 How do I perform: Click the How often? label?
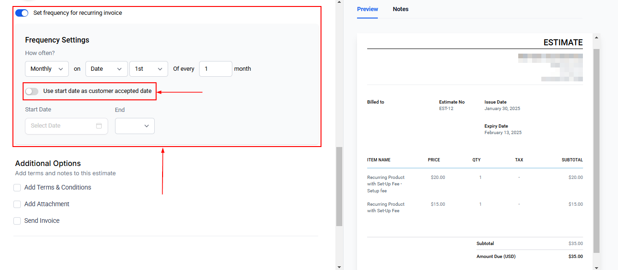40,53
